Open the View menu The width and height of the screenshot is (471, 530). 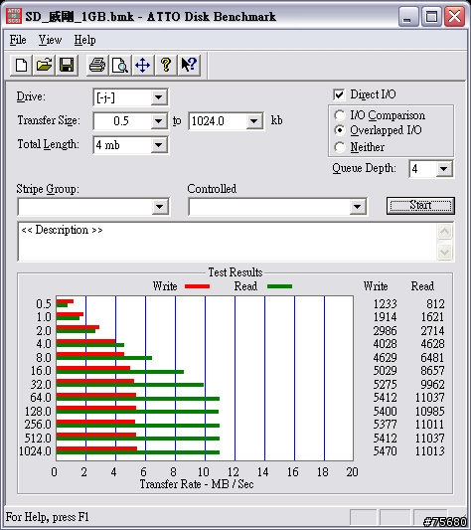point(50,40)
